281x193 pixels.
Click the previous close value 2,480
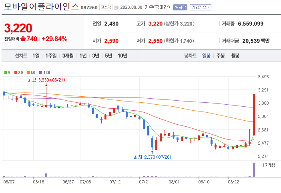tap(111, 24)
